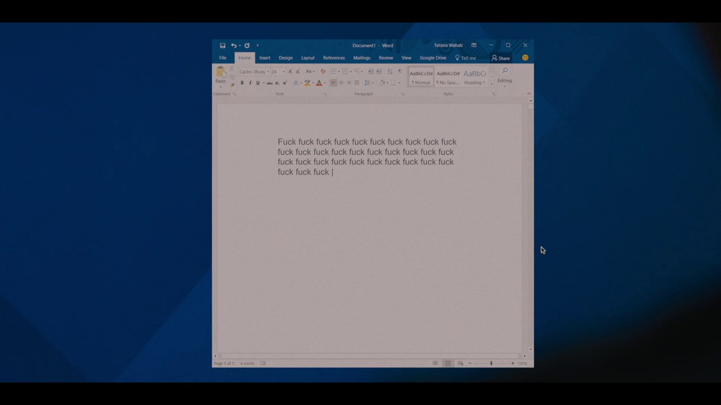Click the Share button
Image resolution: width=721 pixels, height=405 pixels.
pyautogui.click(x=500, y=58)
